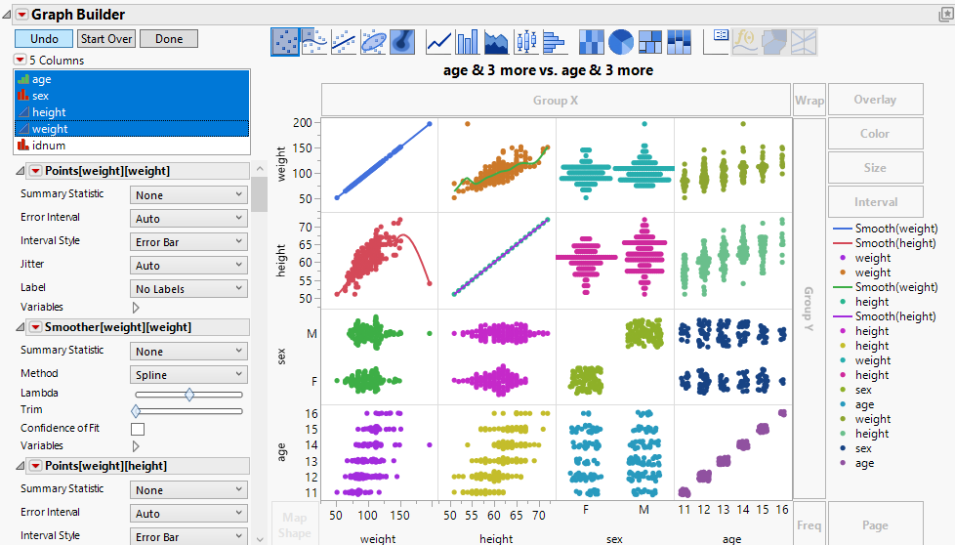Open the 5 Columns red triangle menu
This screenshot has width=955, height=545.
tap(20, 61)
